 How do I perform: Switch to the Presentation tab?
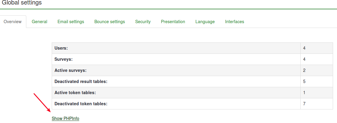pos(173,22)
